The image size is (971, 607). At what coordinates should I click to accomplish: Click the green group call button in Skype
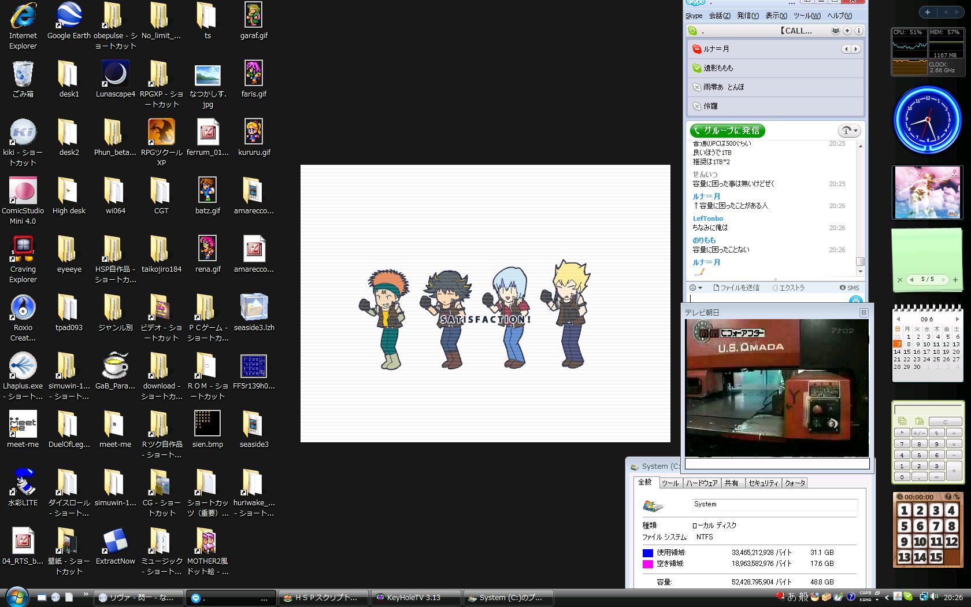click(x=728, y=131)
